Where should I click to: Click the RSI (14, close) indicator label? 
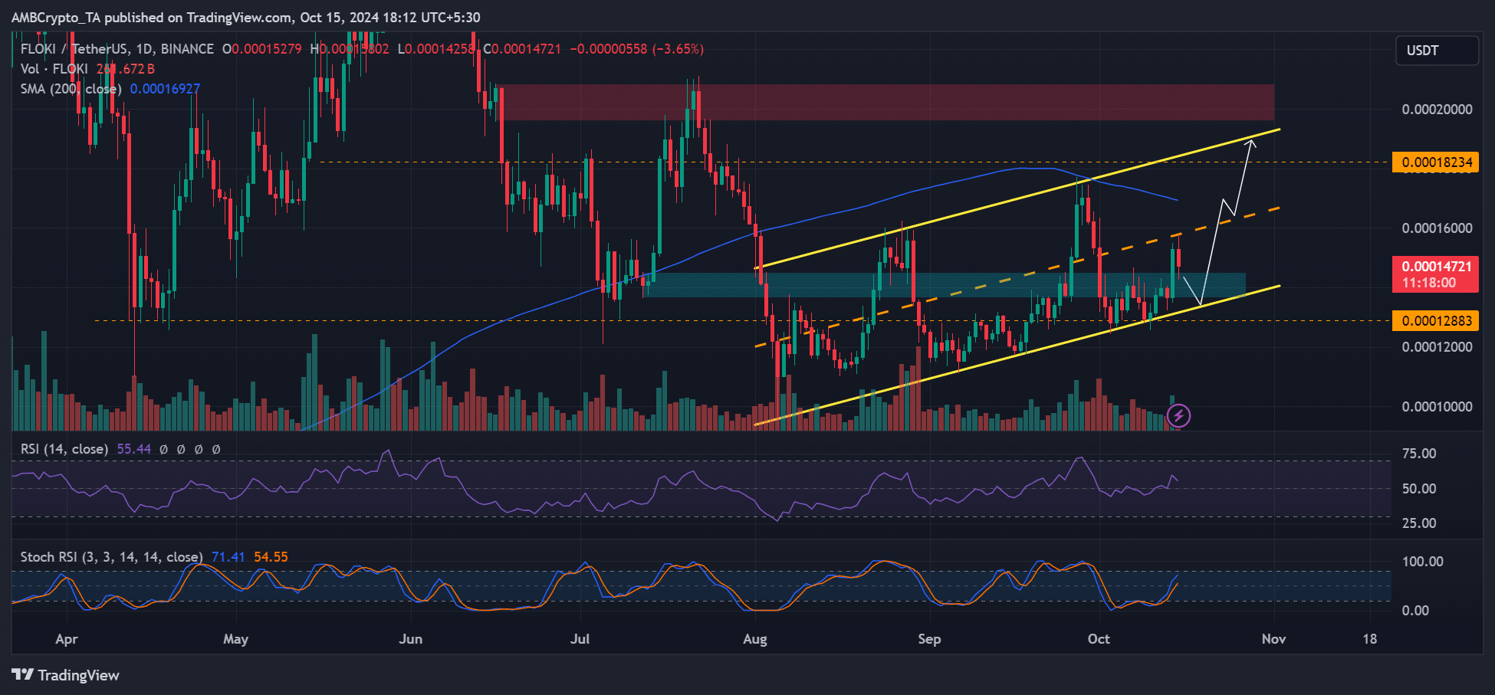[64, 449]
